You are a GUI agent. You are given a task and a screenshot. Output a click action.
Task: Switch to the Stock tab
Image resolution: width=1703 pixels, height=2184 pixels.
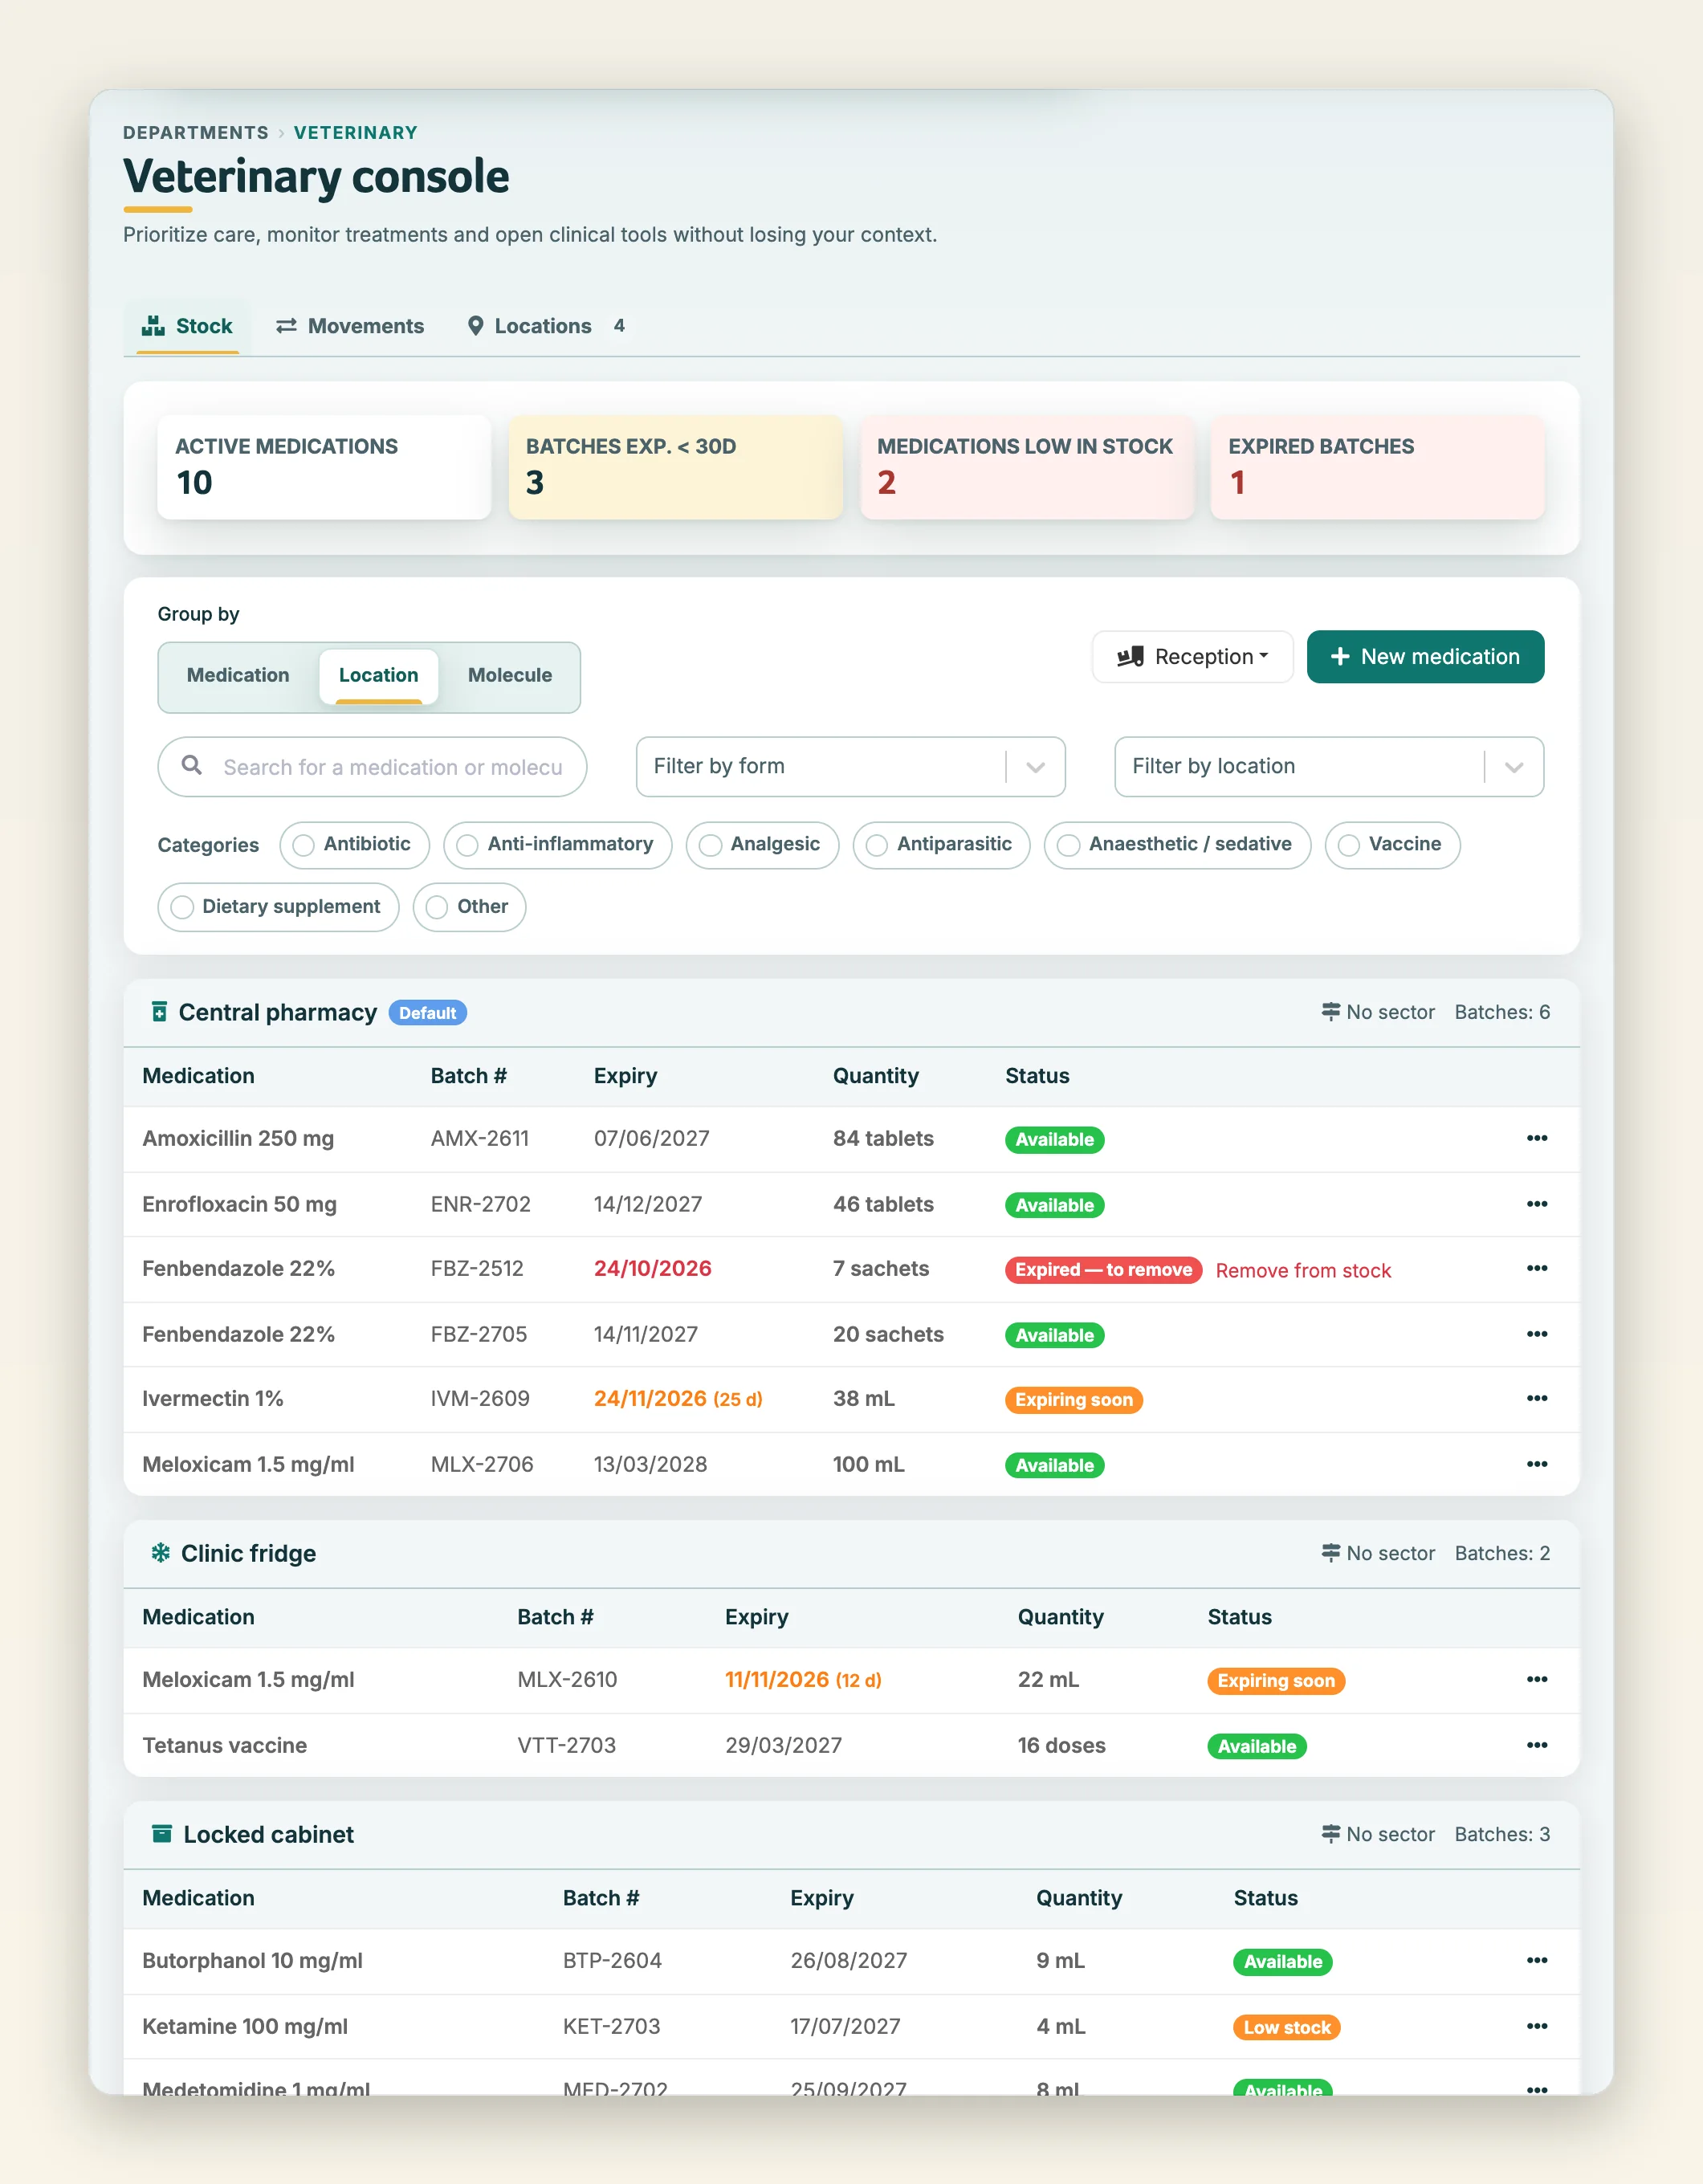(x=187, y=326)
